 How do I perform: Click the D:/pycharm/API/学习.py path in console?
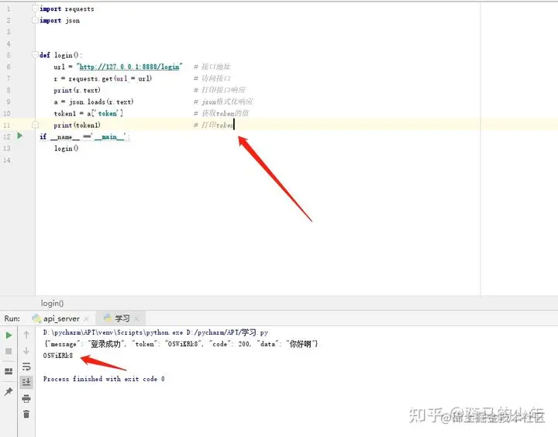(227, 332)
